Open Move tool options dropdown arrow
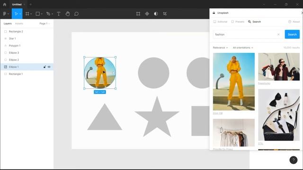The height and width of the screenshot is (170, 303). pos(20,14)
